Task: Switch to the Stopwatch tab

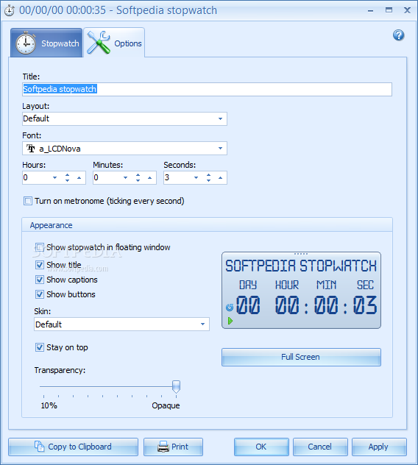Action: click(x=46, y=43)
